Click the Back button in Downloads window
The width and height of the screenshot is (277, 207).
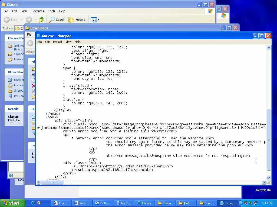[x=30, y=43]
